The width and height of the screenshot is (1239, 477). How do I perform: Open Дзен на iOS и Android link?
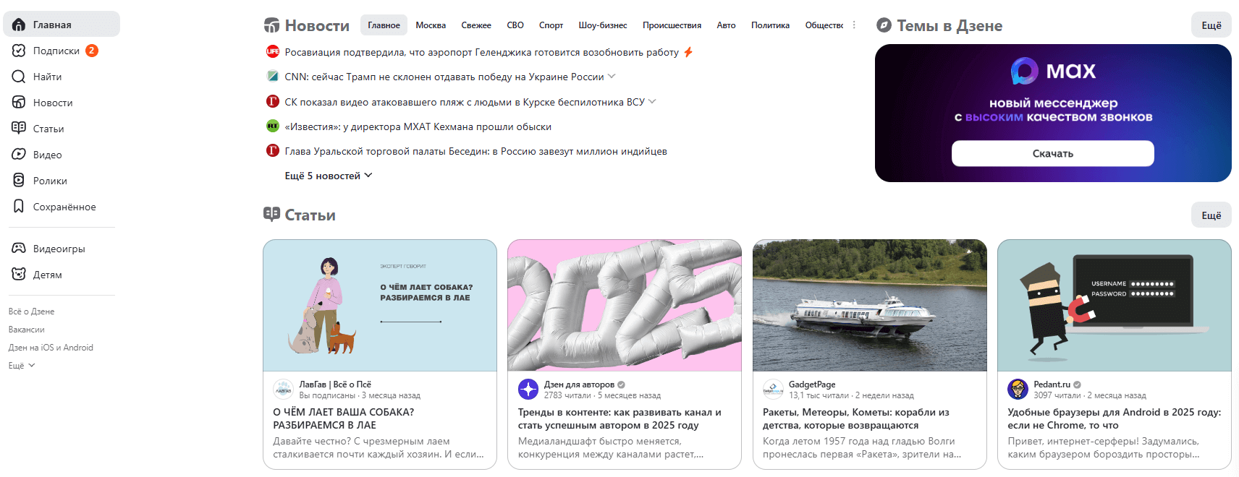[x=51, y=348]
